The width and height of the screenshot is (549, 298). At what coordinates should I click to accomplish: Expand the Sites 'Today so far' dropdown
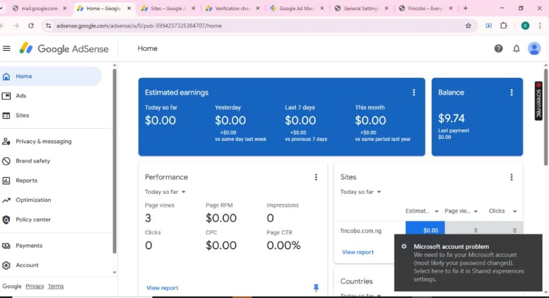point(360,192)
